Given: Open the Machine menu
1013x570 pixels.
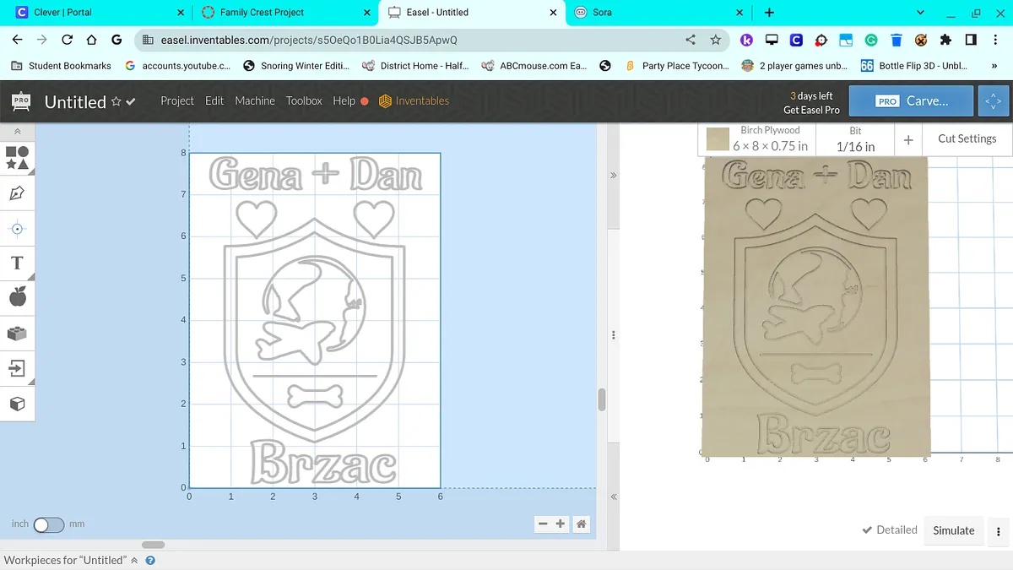Looking at the screenshot, I should 254,100.
